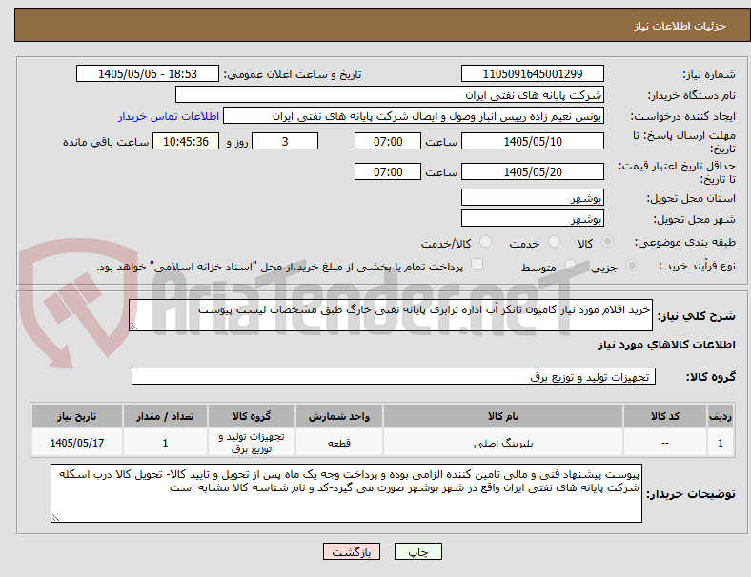Image resolution: width=751 pixels, height=577 pixels.
Task: Click the جزئیات اطلاعات نیاز page title
Action: [x=680, y=26]
